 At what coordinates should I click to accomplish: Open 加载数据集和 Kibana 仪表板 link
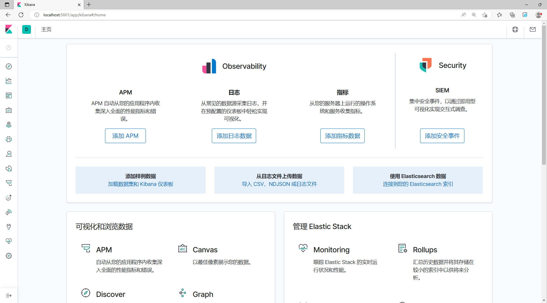point(141,184)
